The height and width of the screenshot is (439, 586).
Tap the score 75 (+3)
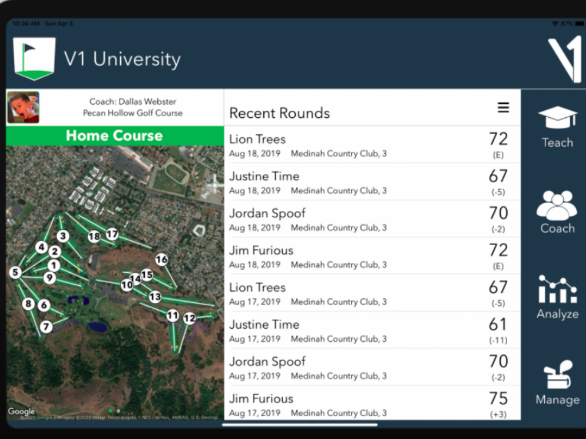[498, 405]
